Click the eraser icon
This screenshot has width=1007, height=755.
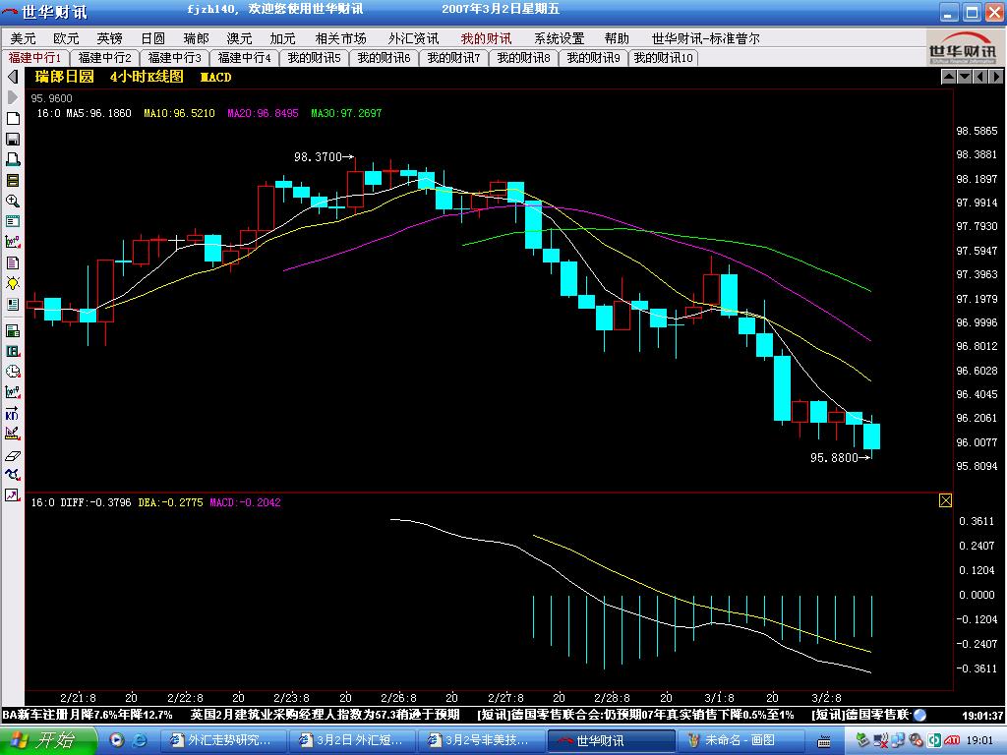pos(12,455)
